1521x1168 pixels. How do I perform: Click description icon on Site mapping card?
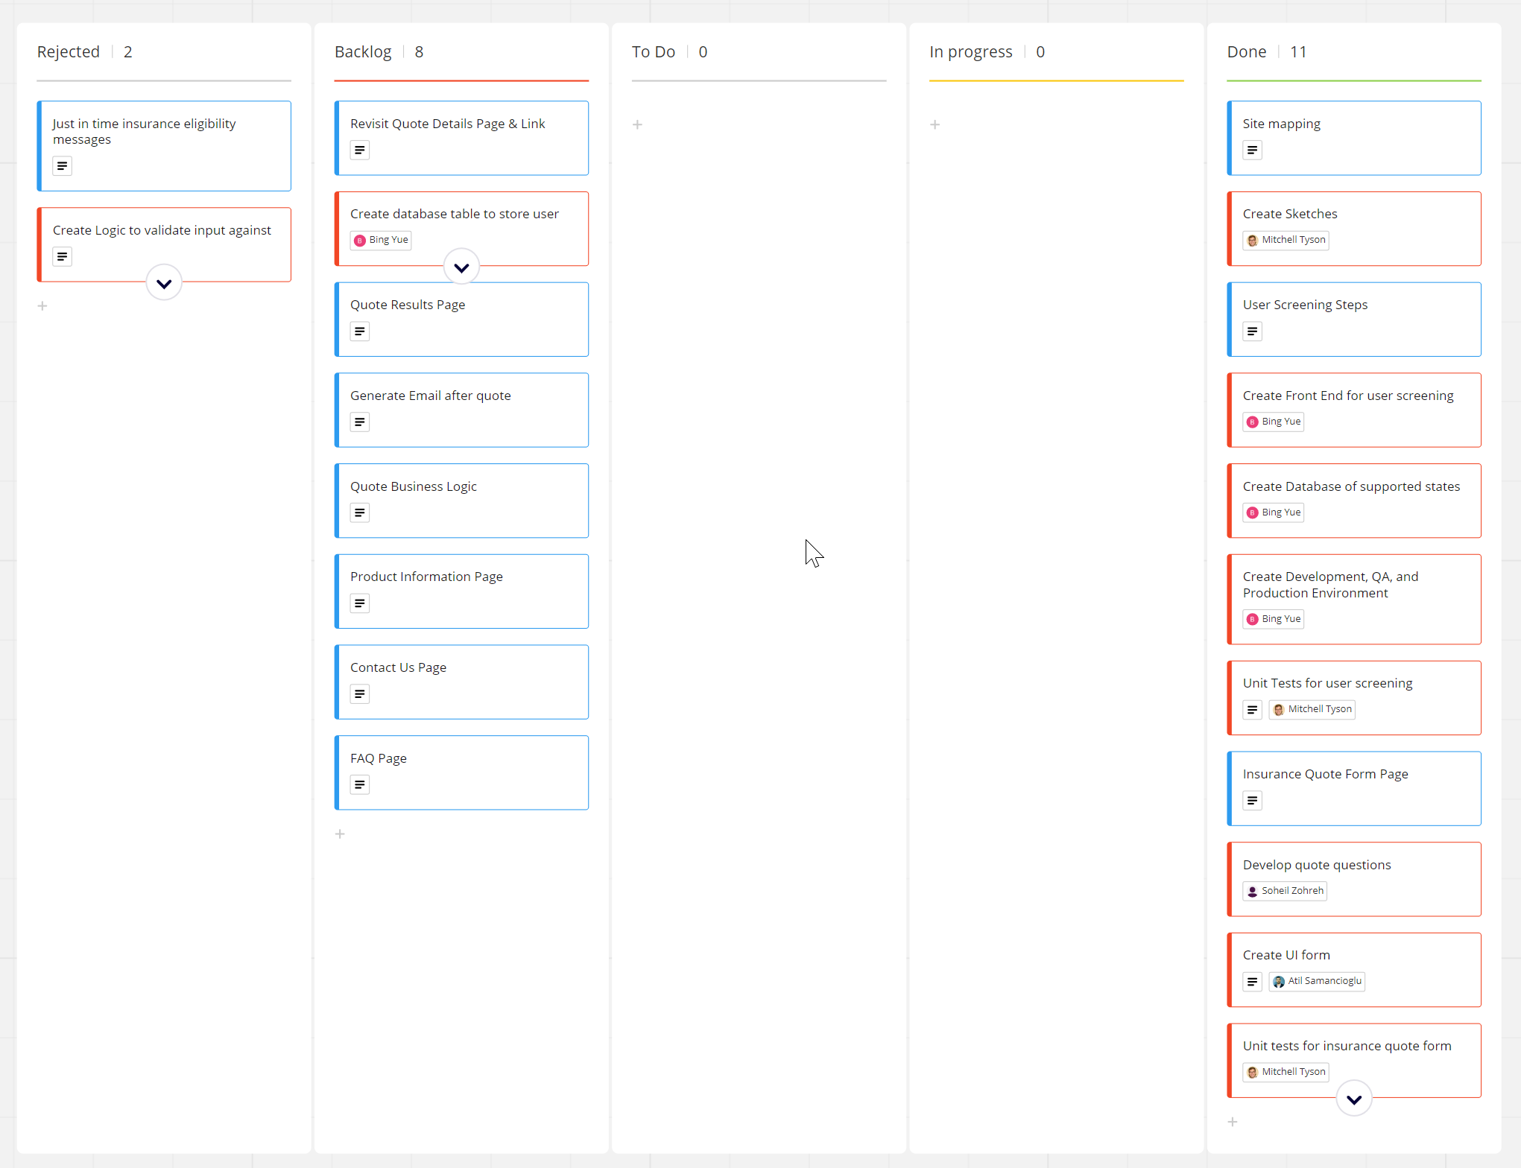pos(1252,150)
